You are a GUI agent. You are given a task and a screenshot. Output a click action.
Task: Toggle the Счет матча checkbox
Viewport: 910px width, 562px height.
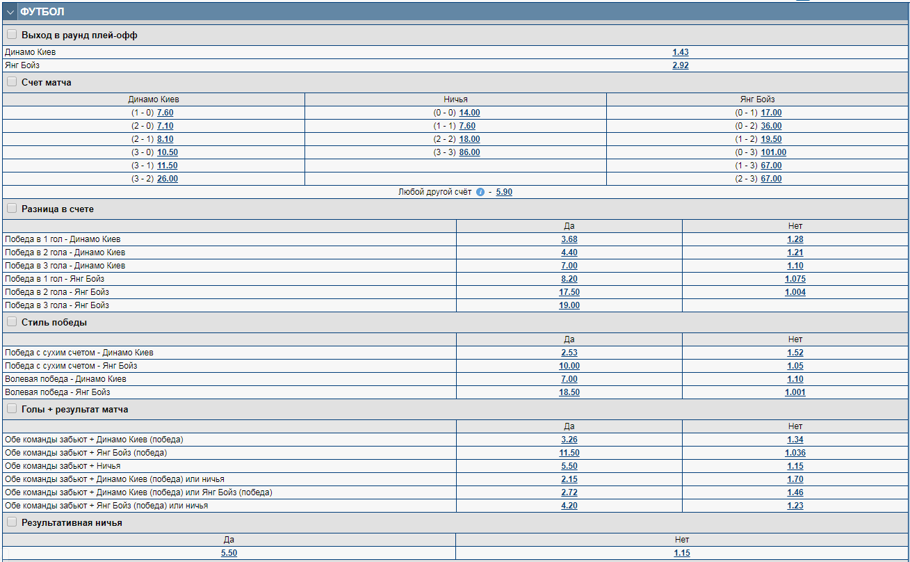point(12,82)
